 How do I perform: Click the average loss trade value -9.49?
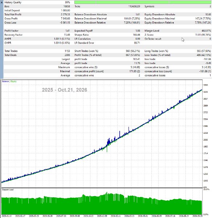pos(208,63)
